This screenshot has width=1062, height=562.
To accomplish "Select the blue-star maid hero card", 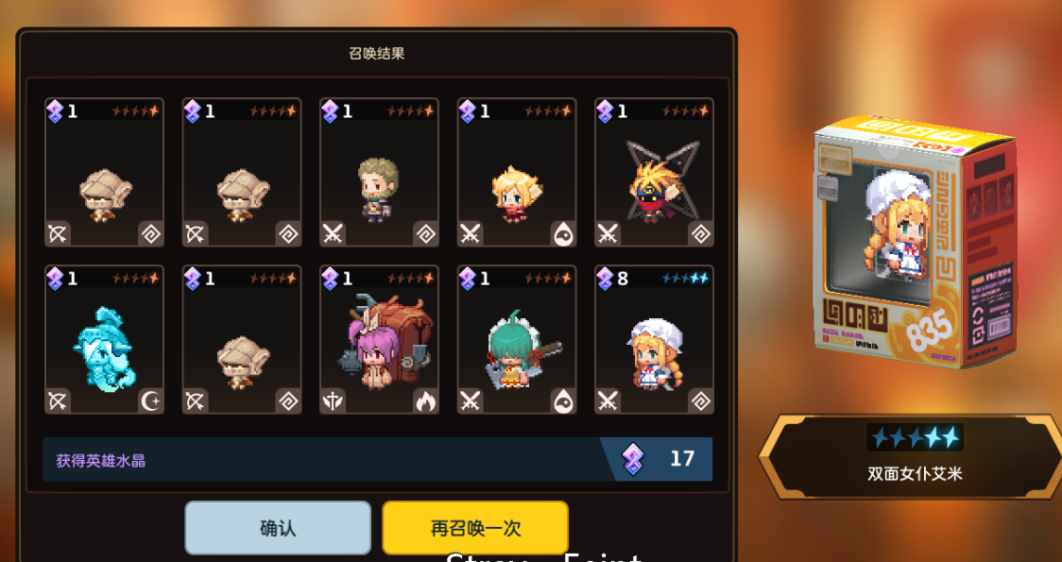I will click(654, 339).
